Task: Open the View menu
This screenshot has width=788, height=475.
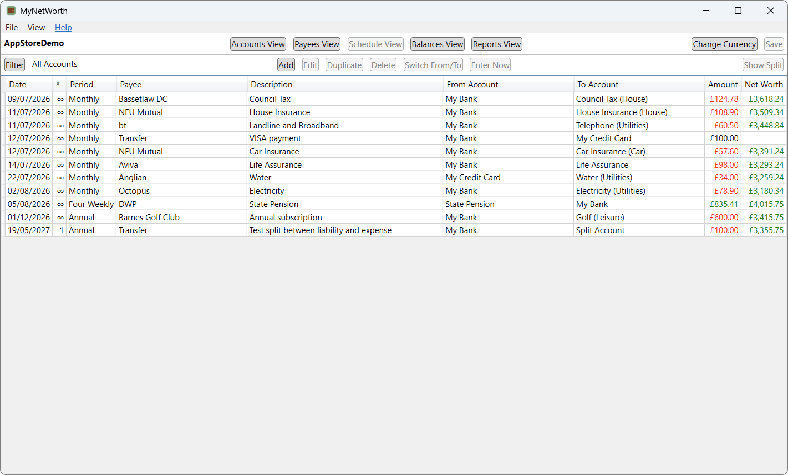Action: [36, 28]
